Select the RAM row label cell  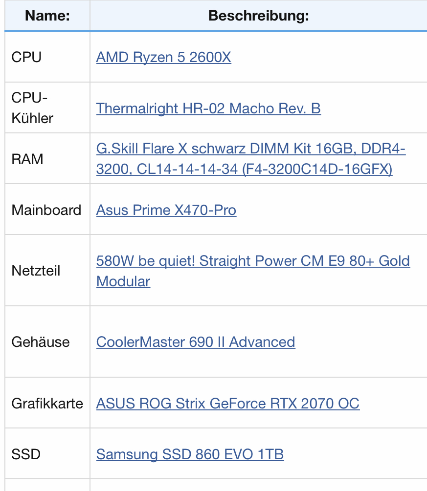[x=47, y=159]
